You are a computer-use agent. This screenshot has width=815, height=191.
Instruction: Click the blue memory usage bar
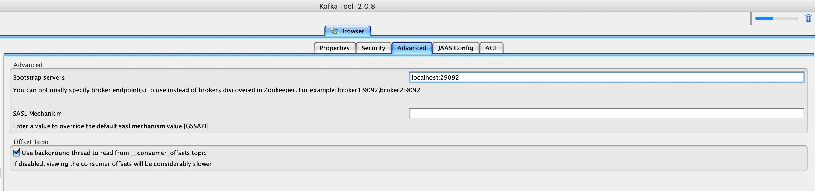pos(776,18)
